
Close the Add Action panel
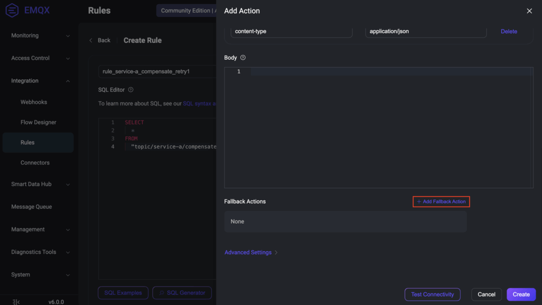pyautogui.click(x=529, y=11)
